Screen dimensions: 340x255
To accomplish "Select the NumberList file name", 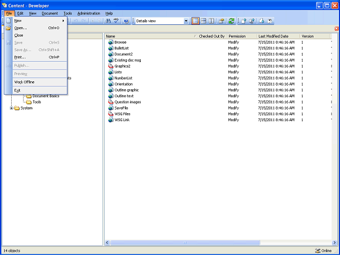I will coord(123,78).
